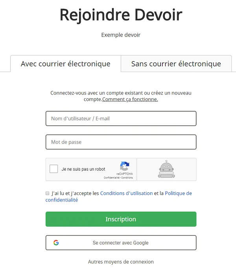
Task: Focus the Nom d'utilisateur / E-mail field
Action: pyautogui.click(x=121, y=118)
